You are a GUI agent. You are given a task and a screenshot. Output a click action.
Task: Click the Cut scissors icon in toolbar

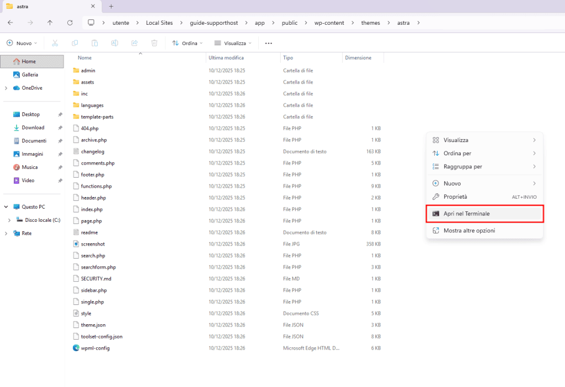click(x=55, y=43)
